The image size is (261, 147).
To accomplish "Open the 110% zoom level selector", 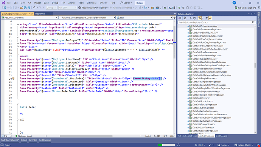I will pyautogui.click(x=6, y=136).
